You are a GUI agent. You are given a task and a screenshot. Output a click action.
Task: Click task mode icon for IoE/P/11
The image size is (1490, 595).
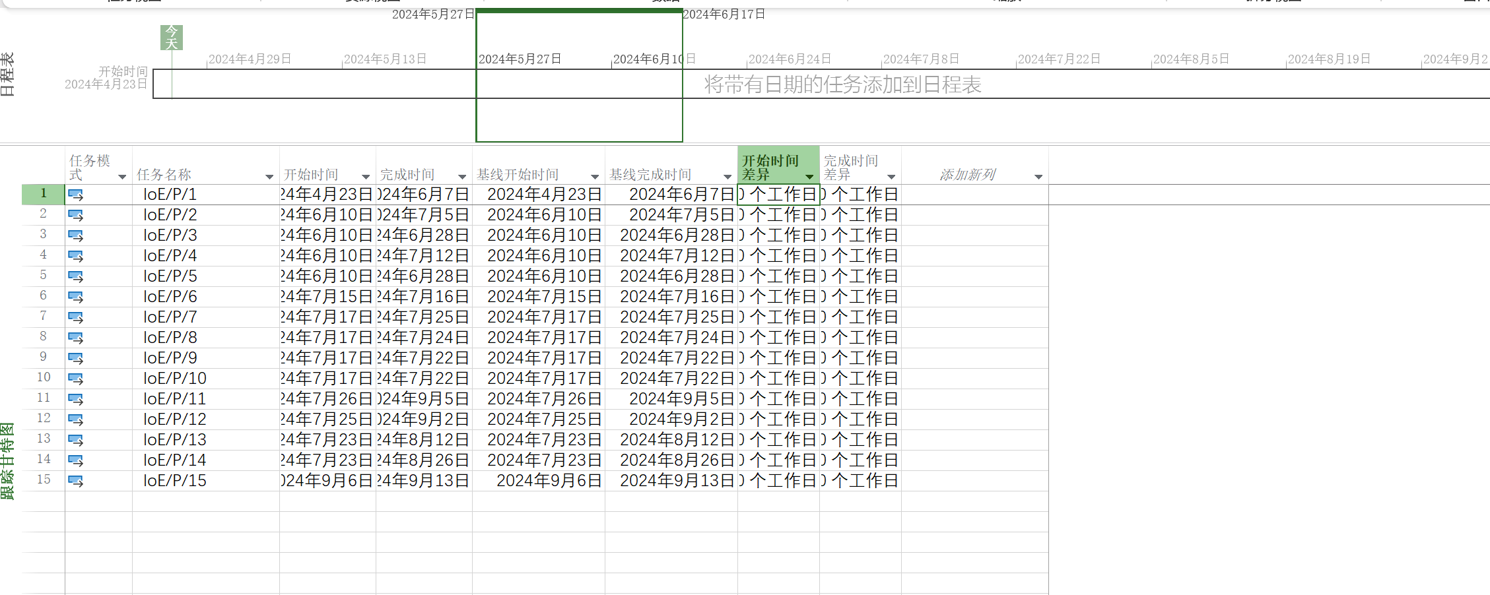tap(76, 400)
